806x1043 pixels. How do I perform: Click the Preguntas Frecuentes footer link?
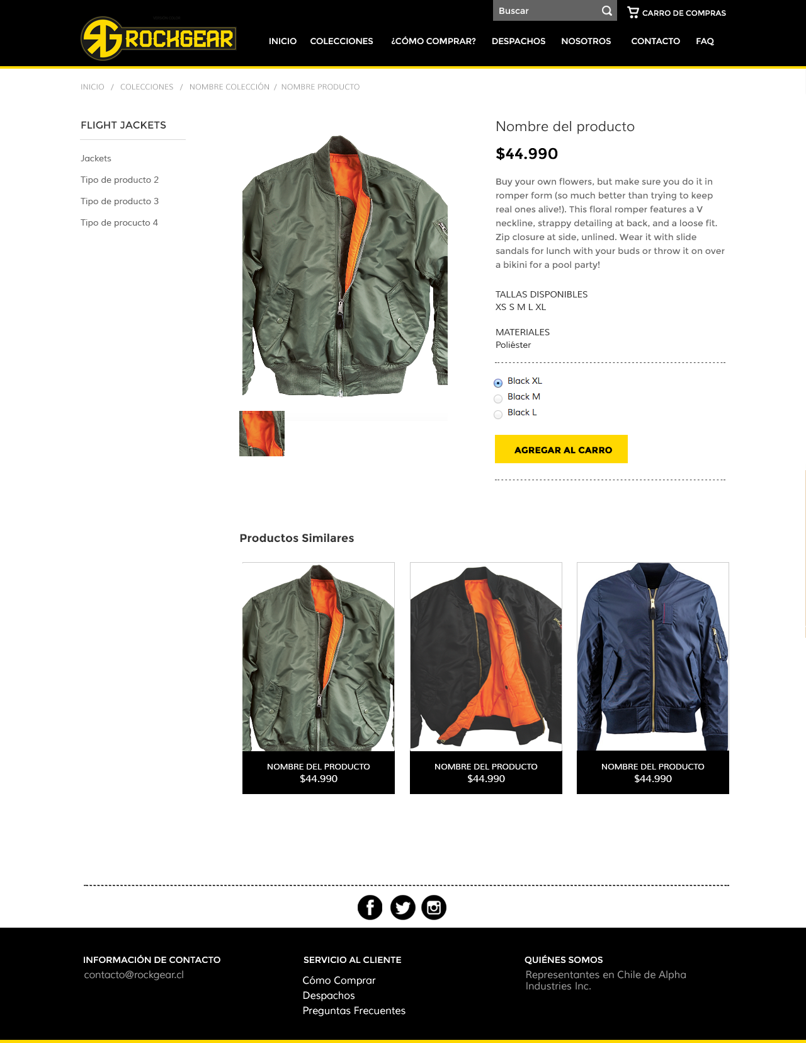(354, 1010)
